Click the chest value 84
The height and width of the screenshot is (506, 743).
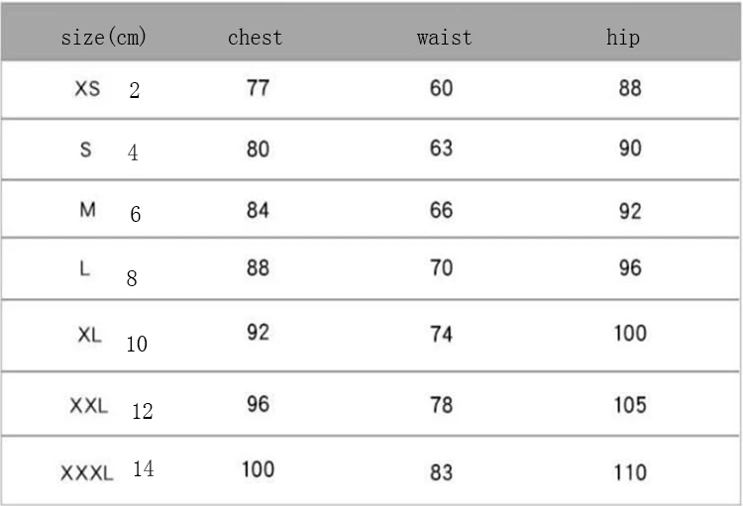[x=258, y=210]
